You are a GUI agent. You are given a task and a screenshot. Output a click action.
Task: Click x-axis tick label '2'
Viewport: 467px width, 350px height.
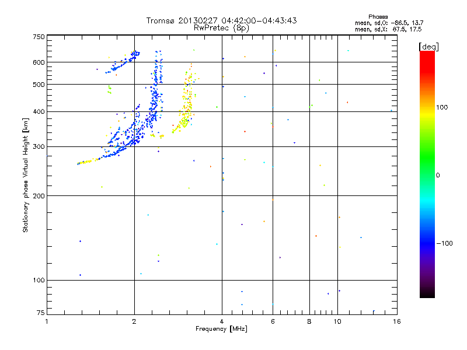pos(134,321)
